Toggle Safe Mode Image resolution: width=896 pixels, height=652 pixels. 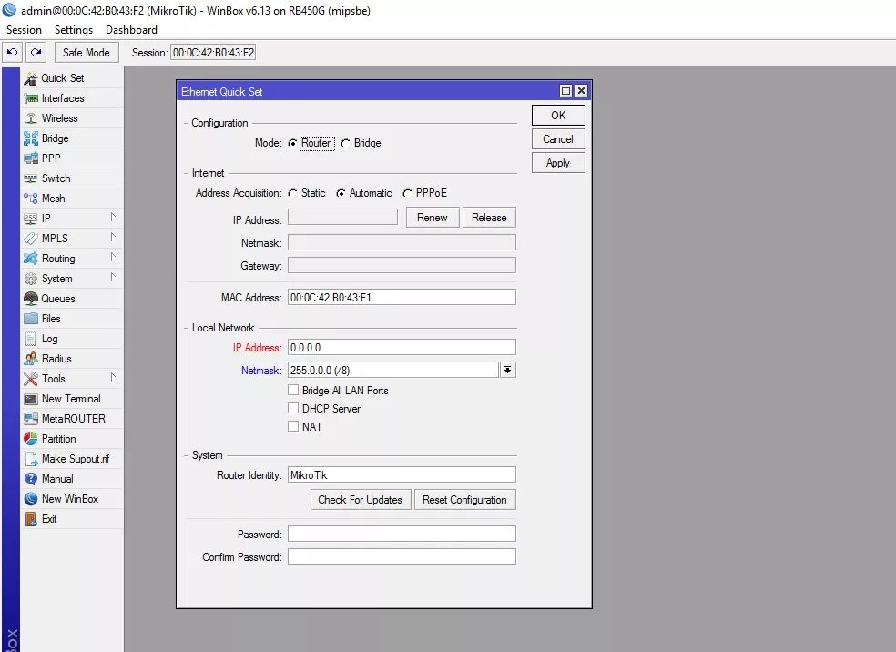click(87, 53)
